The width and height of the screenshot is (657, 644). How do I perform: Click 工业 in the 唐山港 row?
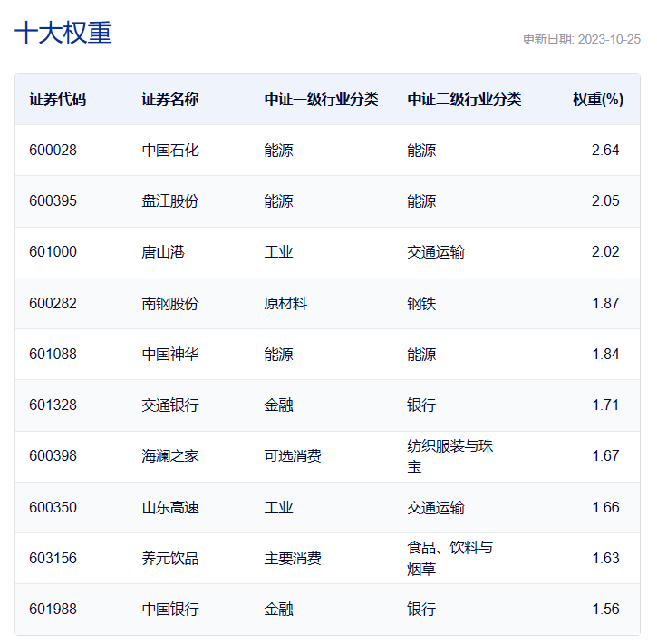[278, 251]
